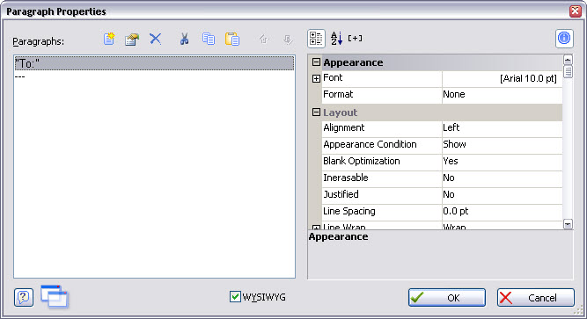The image size is (587, 319).
Task: Open the blue information icon
Action: [x=564, y=38]
